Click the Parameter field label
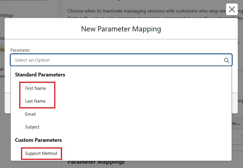This screenshot has width=243, height=168. click(x=20, y=50)
